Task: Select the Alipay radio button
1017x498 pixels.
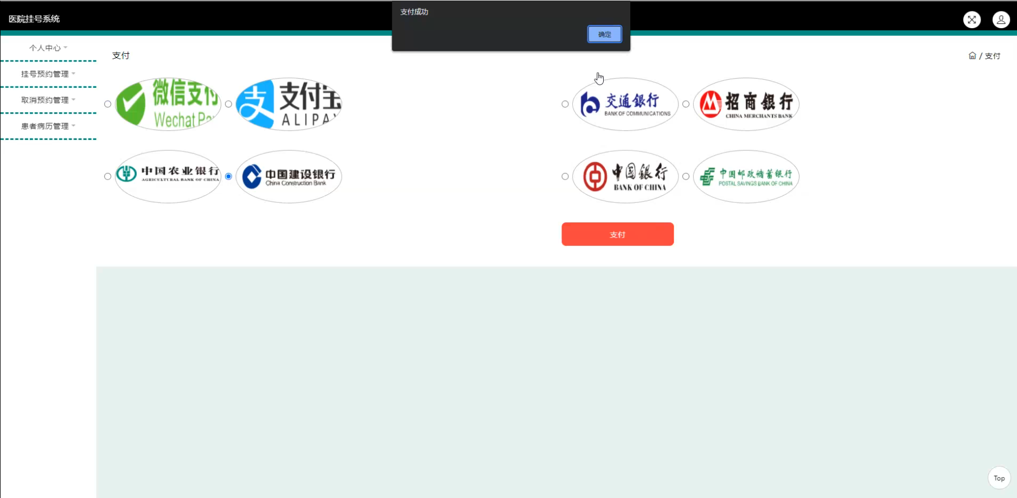Action: pos(228,104)
